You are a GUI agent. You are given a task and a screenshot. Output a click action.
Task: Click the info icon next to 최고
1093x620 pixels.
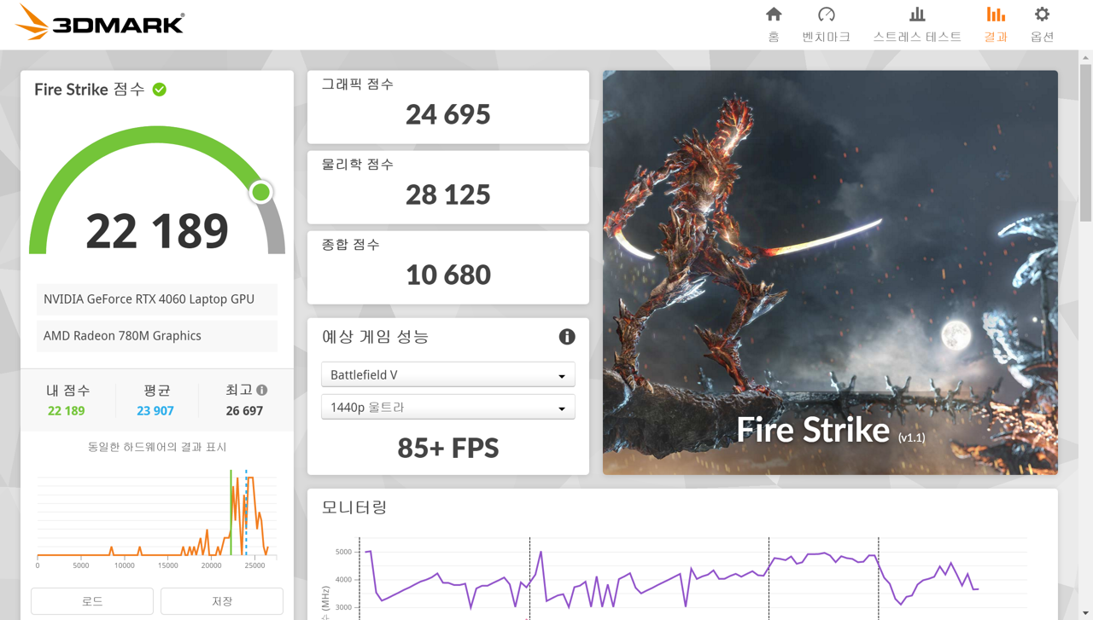coord(262,390)
